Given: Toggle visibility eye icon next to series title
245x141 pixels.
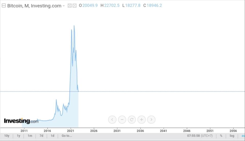Looking at the screenshot, I should (70, 6).
